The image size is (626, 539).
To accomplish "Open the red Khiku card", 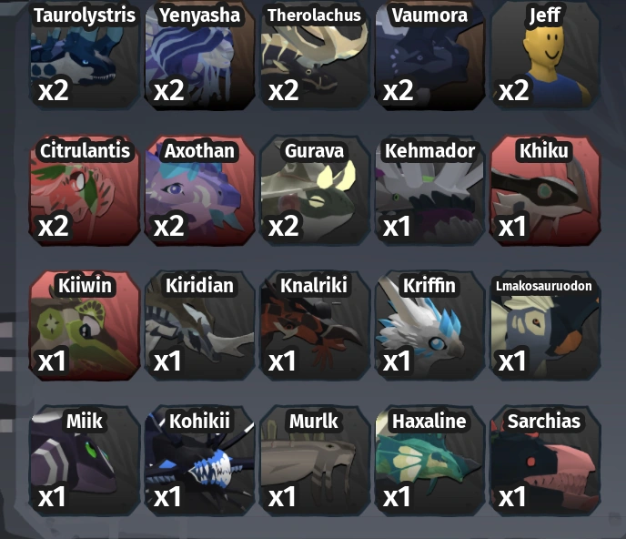I will click(x=545, y=190).
